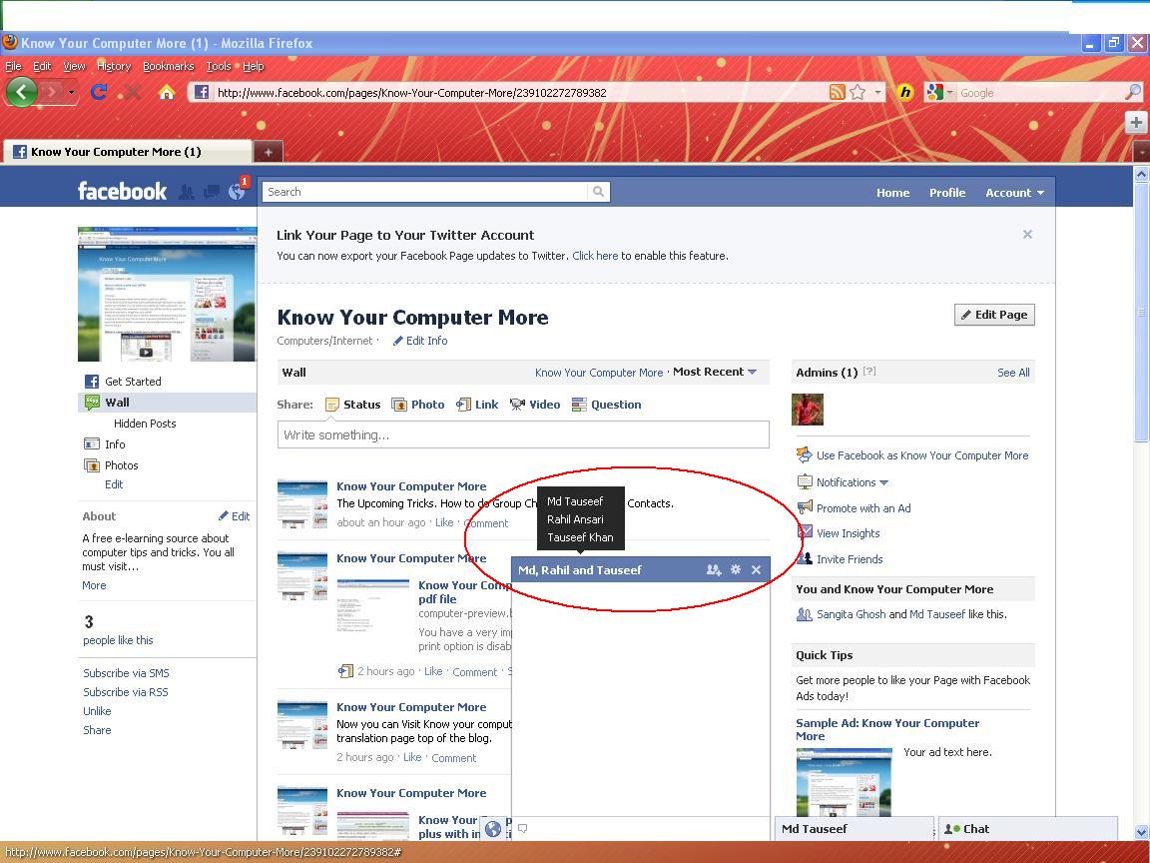Open notifications globe with red badge

point(237,192)
